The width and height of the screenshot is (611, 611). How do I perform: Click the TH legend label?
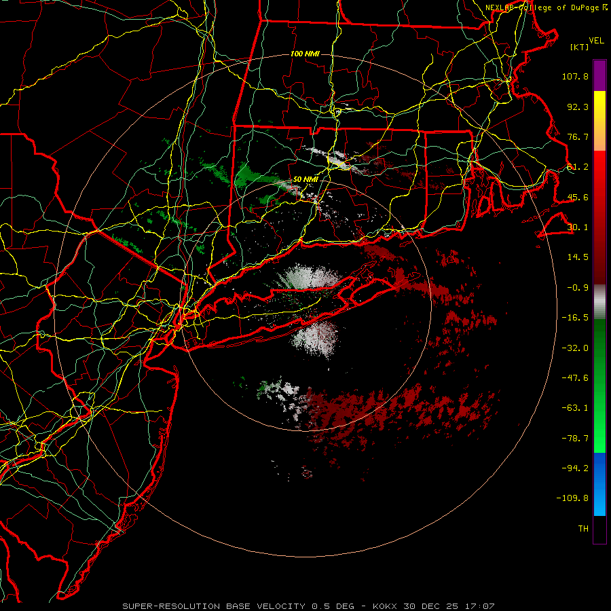point(583,529)
